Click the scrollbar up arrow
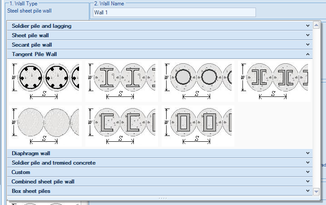326x205 pixels. pyautogui.click(x=316, y=25)
